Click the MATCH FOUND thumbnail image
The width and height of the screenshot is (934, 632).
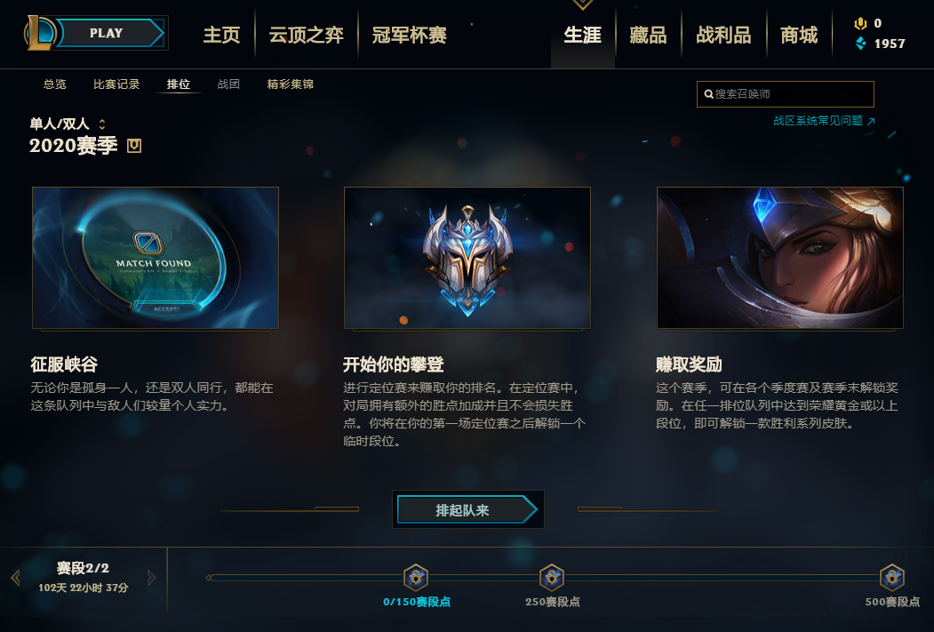coord(156,258)
